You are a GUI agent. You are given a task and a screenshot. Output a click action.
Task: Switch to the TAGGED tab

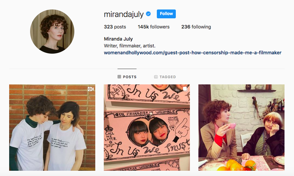(165, 77)
